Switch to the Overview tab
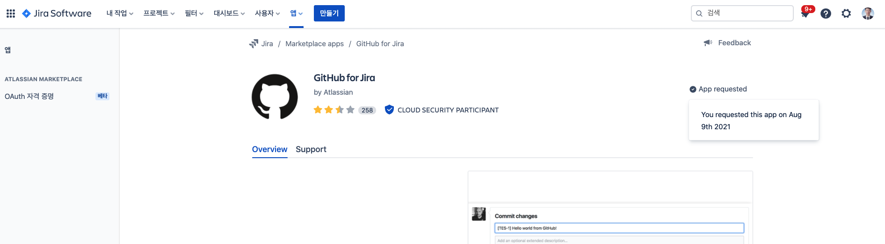This screenshot has height=244, width=885. (x=270, y=149)
